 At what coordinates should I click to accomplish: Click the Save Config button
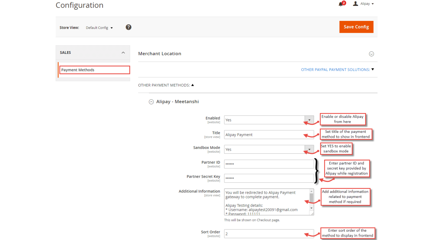[x=356, y=27]
